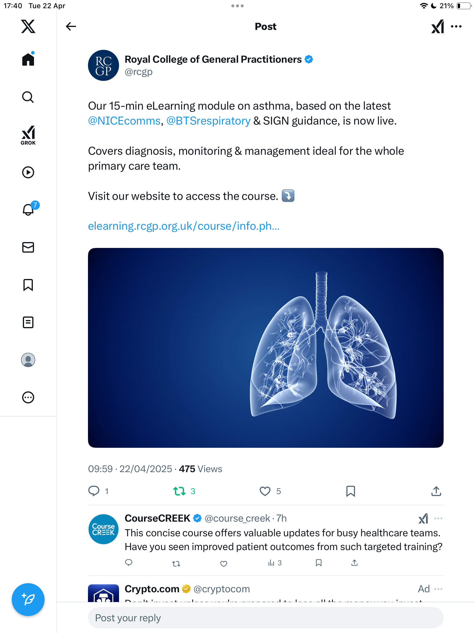The height and width of the screenshot is (633, 475).
Task: Open sidebar search magnifier
Action: tap(28, 97)
